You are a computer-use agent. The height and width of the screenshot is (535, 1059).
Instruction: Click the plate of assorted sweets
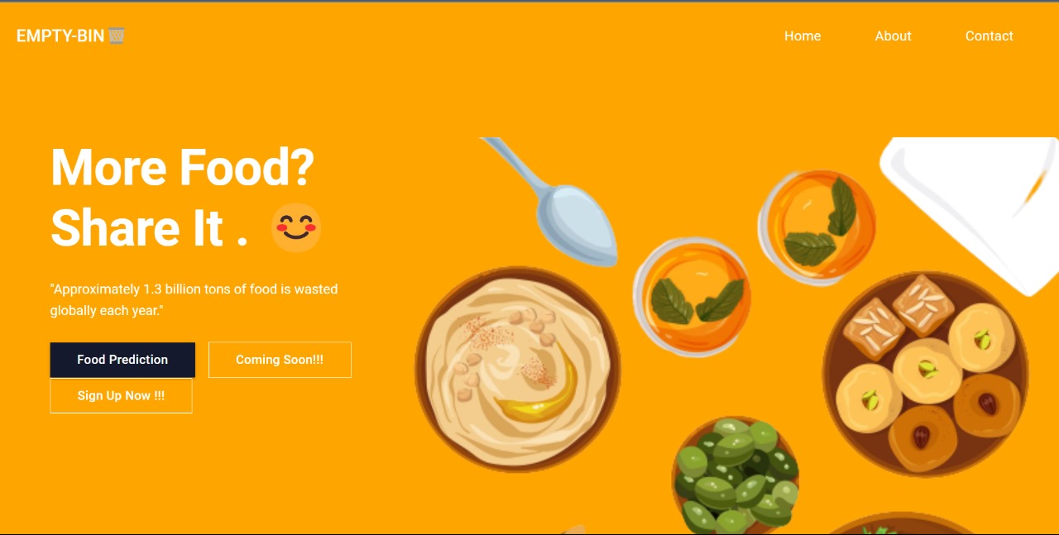(x=926, y=374)
